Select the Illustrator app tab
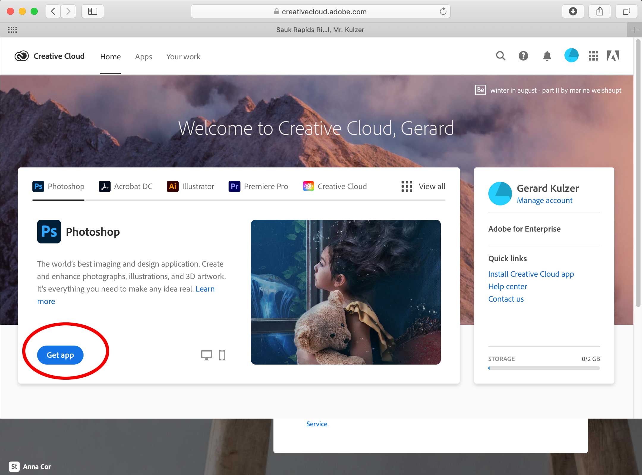 click(x=190, y=186)
